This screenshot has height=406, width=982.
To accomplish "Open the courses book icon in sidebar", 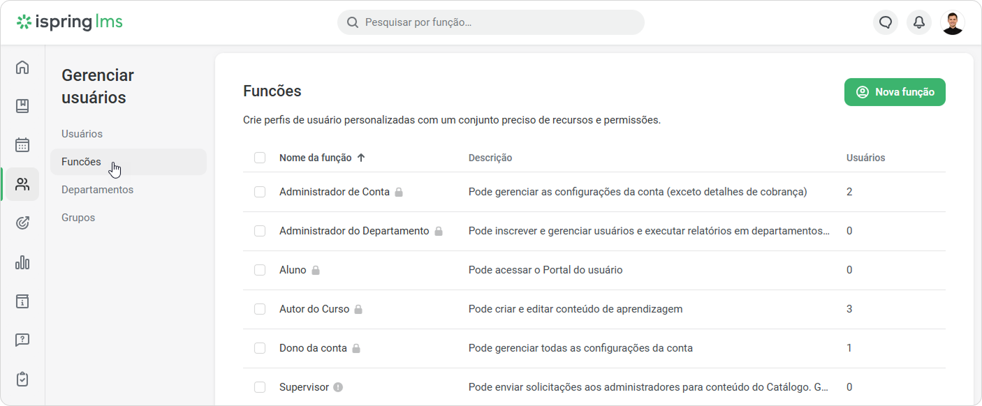I will click(22, 106).
